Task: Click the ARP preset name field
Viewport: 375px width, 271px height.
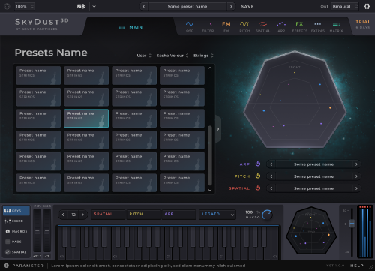Action: 314,164
